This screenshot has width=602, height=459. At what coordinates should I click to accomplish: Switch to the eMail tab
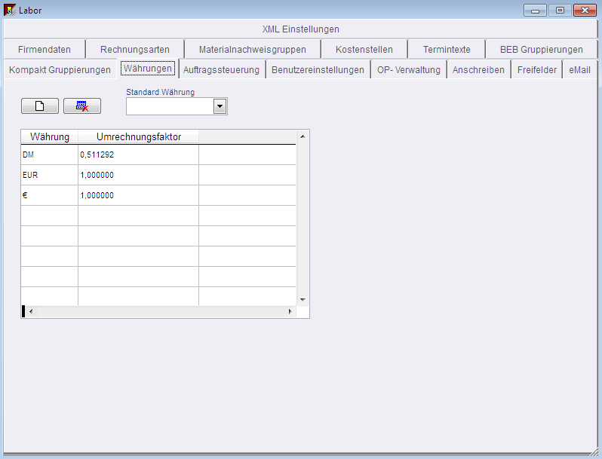[579, 70]
